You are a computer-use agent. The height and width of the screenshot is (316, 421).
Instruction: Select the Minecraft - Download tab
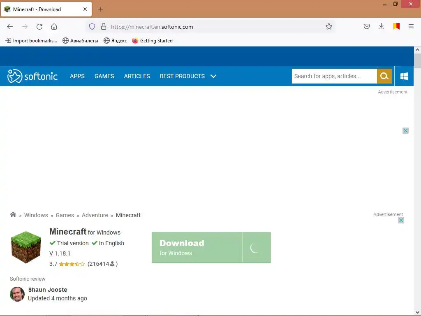tap(46, 9)
